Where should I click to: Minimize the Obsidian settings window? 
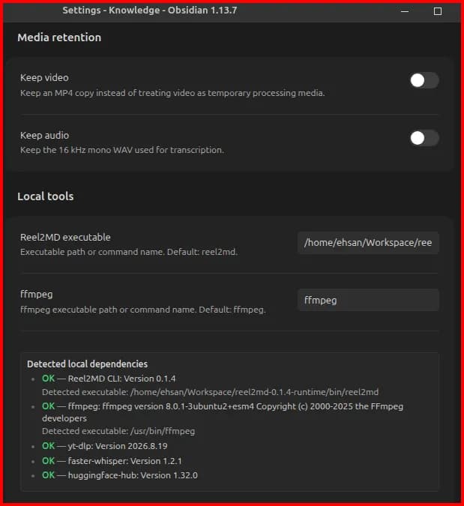pos(405,11)
